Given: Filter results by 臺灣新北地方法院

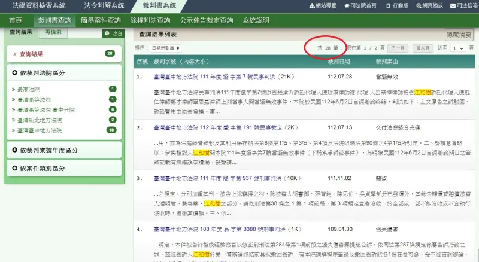Looking at the screenshot, I should click(x=40, y=120).
